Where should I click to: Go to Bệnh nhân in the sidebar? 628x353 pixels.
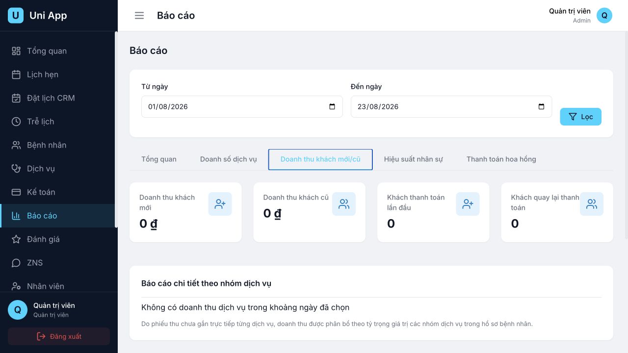point(57,145)
